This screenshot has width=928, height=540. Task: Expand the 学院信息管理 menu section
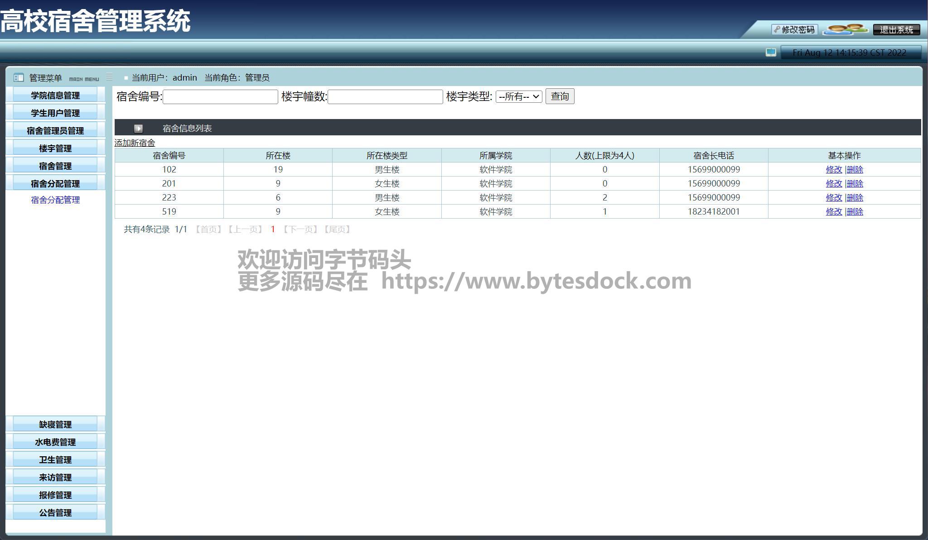55,96
